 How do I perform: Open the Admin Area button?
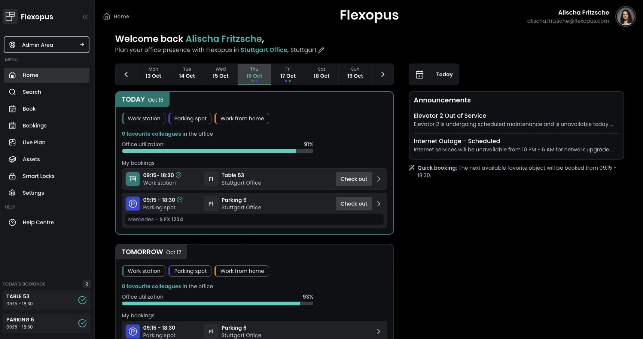[x=46, y=45]
